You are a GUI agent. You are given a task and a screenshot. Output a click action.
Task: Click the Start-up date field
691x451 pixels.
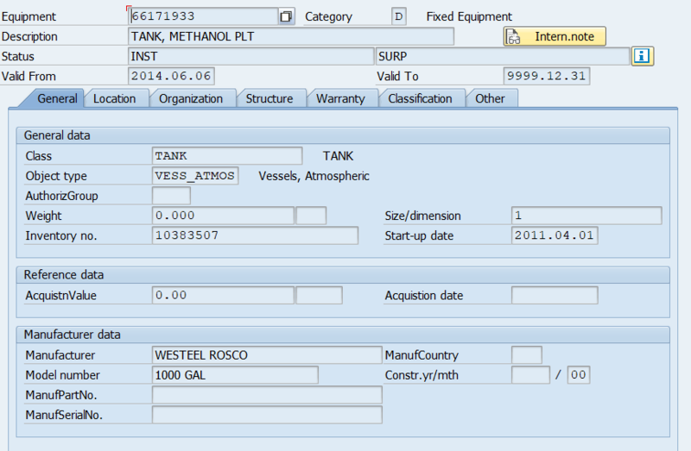tap(555, 235)
